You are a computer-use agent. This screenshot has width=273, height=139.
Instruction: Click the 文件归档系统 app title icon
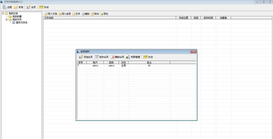pyautogui.click(x=2, y=2)
